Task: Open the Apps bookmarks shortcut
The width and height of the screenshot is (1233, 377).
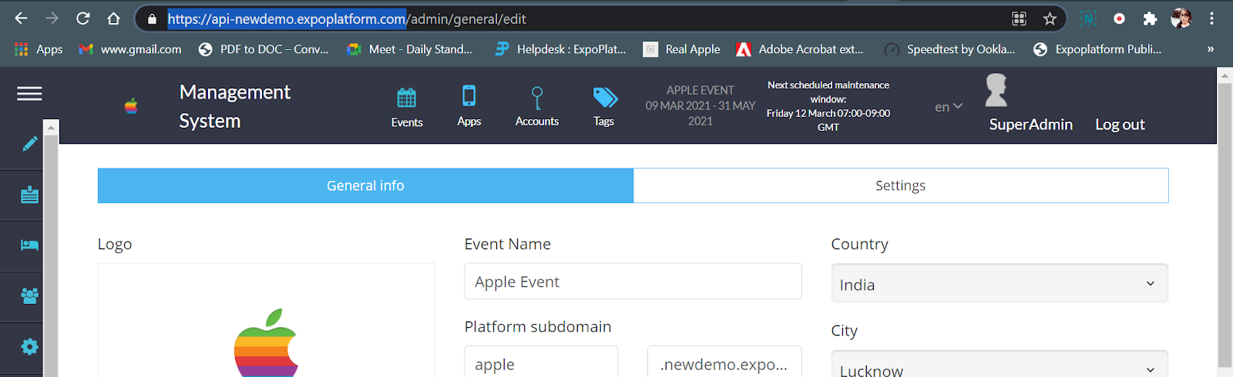Action: pyautogui.click(x=39, y=49)
